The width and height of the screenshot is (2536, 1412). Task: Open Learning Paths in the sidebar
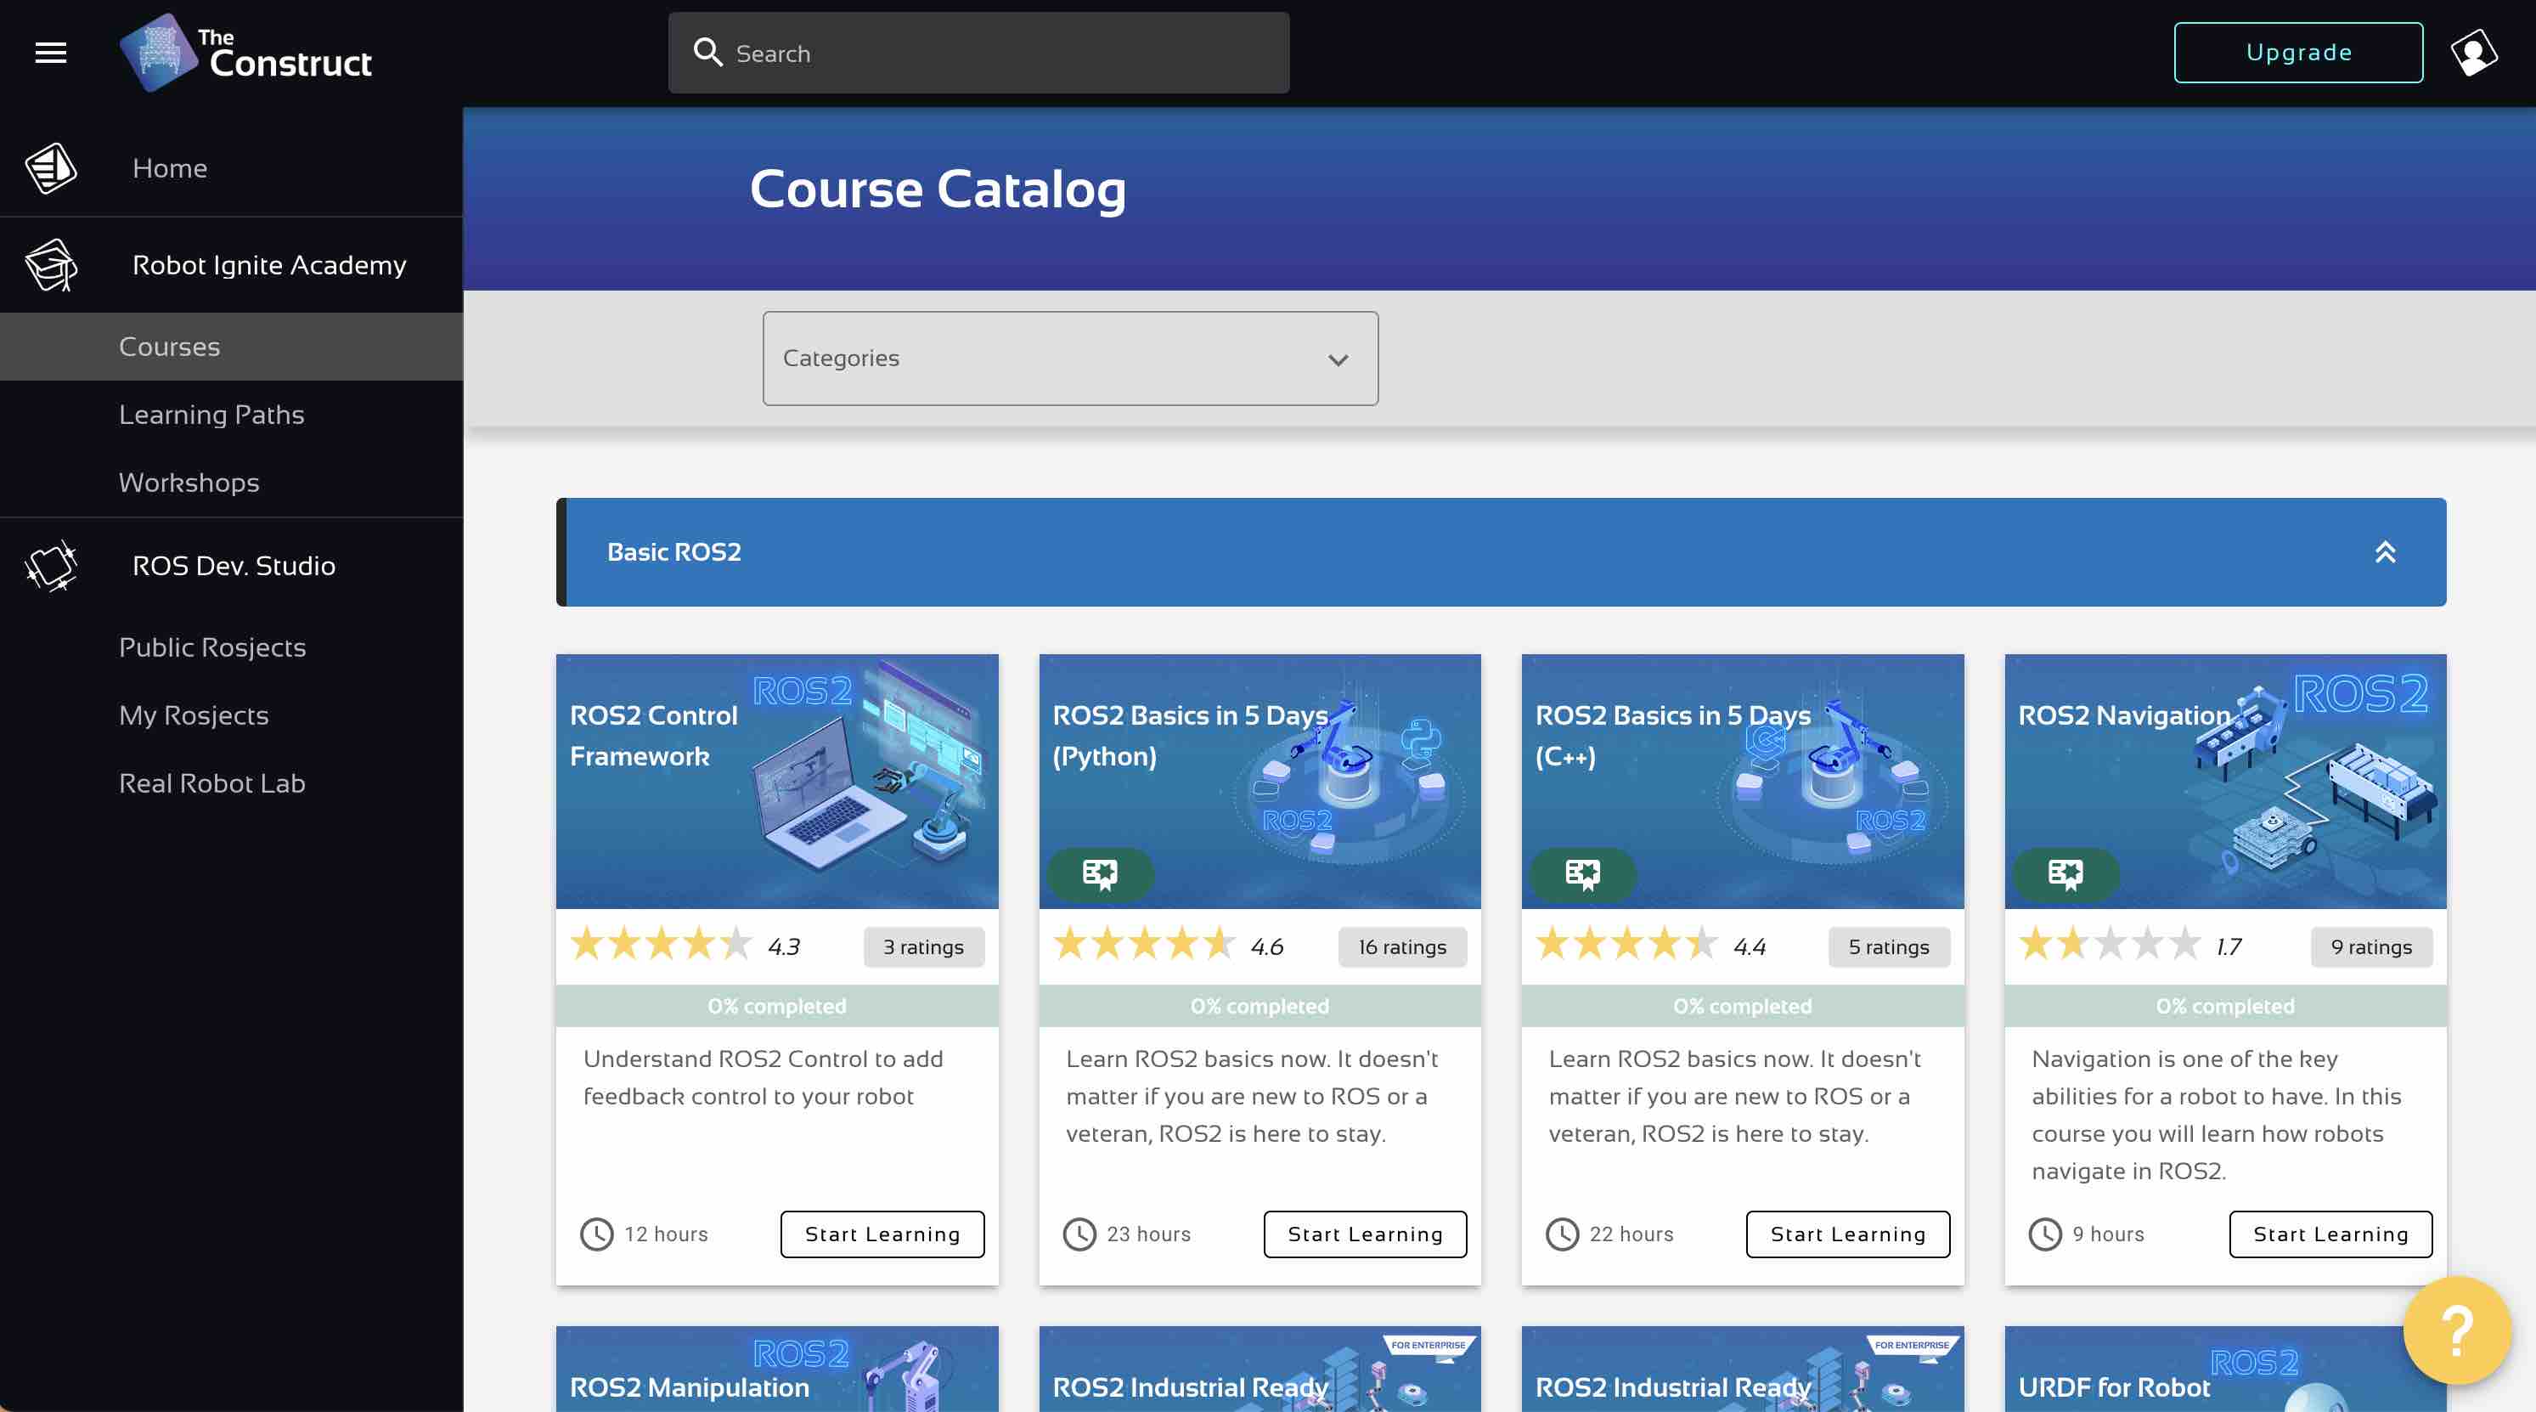point(231,415)
